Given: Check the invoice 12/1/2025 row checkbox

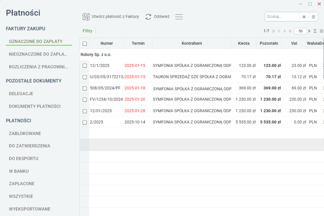Looking at the screenshot, I should pos(85,66).
